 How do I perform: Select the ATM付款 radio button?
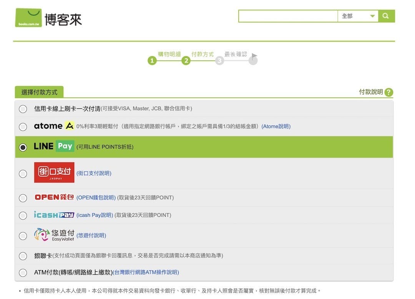[23, 273]
